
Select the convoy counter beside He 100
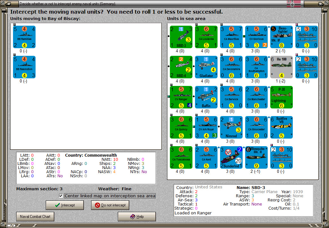pyautogui.click(x=306, y=67)
